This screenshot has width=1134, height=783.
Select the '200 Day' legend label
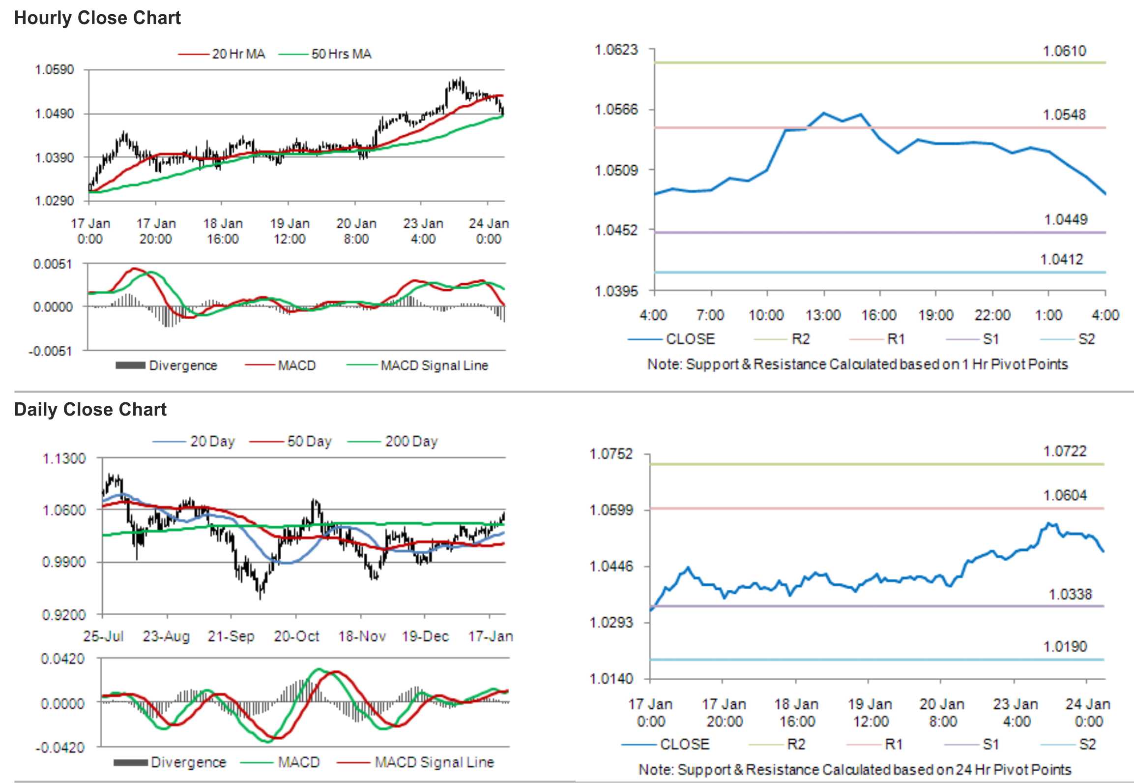point(411,442)
